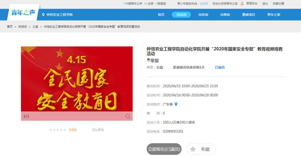Image resolution: width=301 pixels, height=156 pixels.
Task: Open the 管理后台 link
Action: pos(251,4)
